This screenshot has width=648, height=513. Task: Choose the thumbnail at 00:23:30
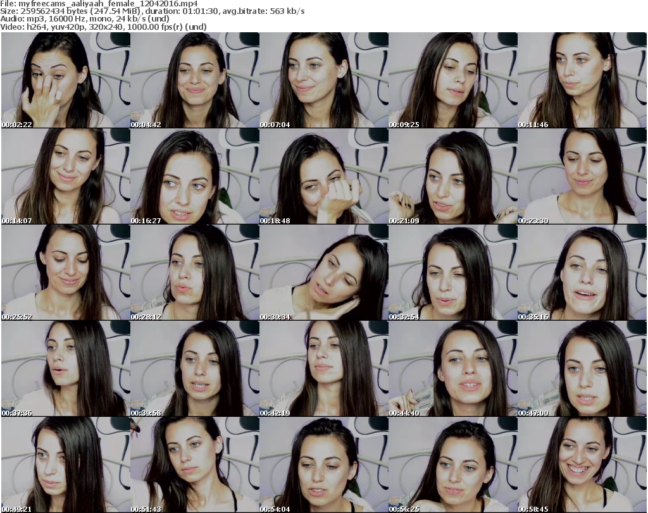coord(582,176)
